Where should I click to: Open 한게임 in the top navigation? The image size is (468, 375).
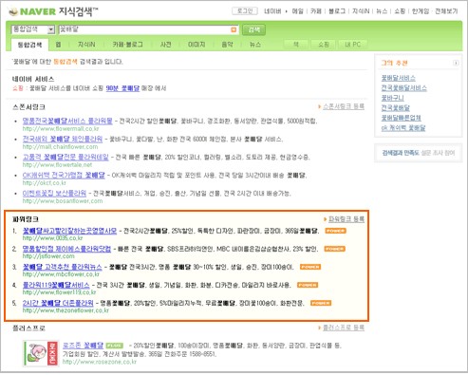pyautogui.click(x=421, y=11)
